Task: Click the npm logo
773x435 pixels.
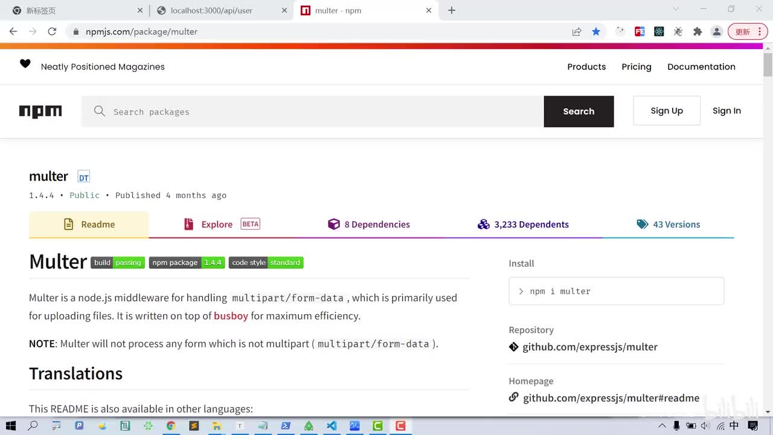Action: coord(40,111)
